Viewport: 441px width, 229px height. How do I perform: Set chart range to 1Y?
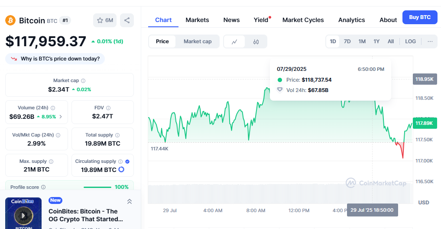tap(376, 41)
